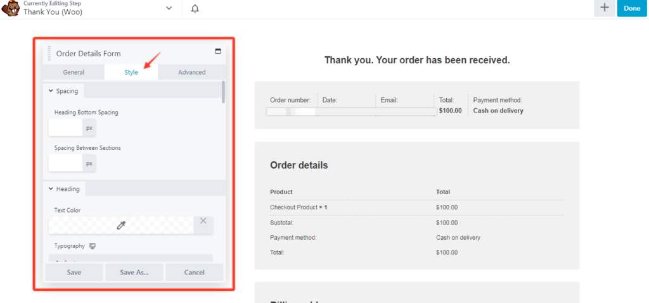
Task: Cancel the settings changes
Action: coord(194,273)
